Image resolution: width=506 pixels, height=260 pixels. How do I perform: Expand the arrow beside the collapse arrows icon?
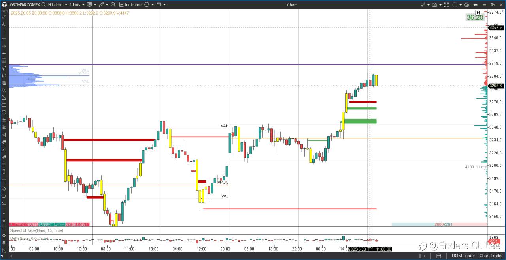429,5
